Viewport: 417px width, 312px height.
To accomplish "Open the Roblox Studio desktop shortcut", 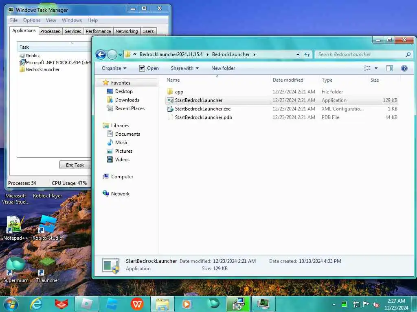I will tap(47, 228).
